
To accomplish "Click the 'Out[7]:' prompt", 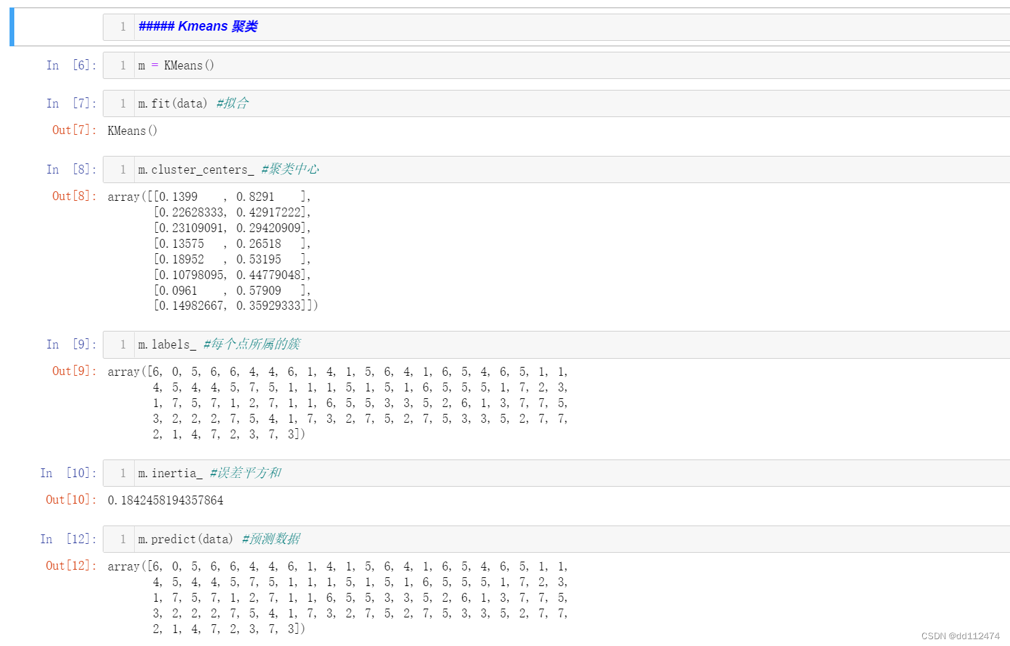I will (x=74, y=130).
